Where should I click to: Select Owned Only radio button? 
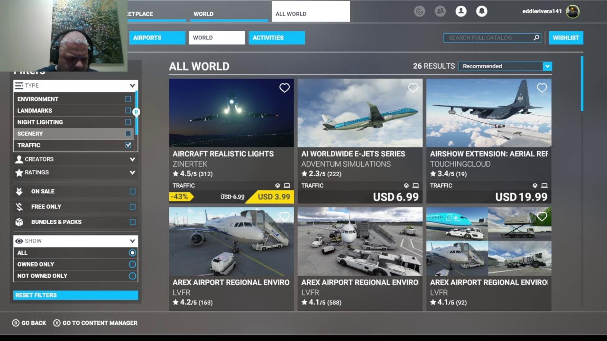(132, 264)
